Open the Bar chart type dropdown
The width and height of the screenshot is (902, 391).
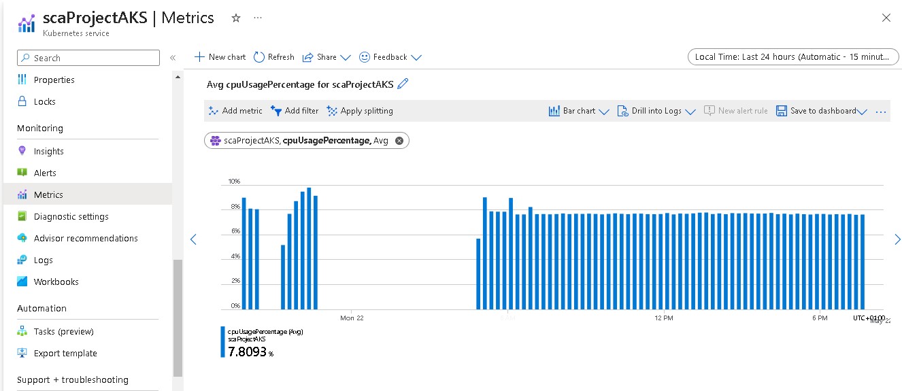[579, 111]
